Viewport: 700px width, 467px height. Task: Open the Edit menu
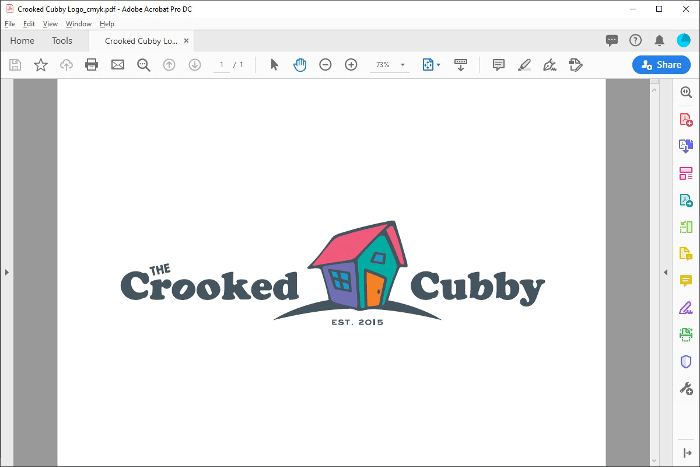(x=29, y=24)
